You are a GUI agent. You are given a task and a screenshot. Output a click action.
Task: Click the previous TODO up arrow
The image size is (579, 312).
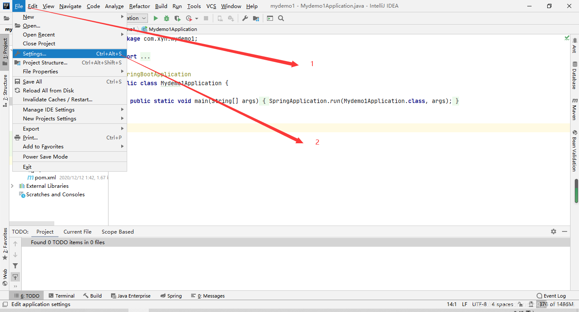coord(15,244)
